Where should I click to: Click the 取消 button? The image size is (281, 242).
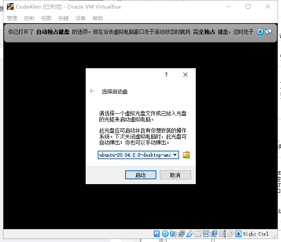click(x=175, y=175)
